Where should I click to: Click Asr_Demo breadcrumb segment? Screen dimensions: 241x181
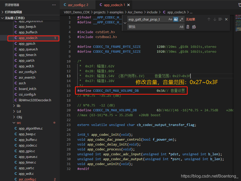point(135,12)
